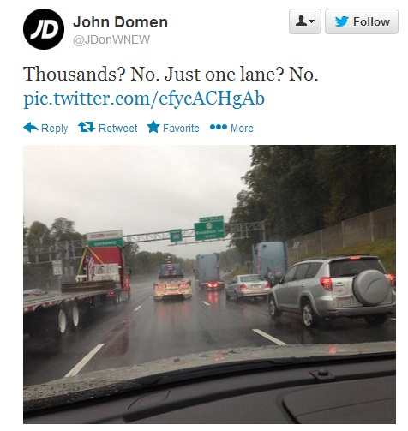
Task: Click the Favorite star icon
Action: [153, 127]
